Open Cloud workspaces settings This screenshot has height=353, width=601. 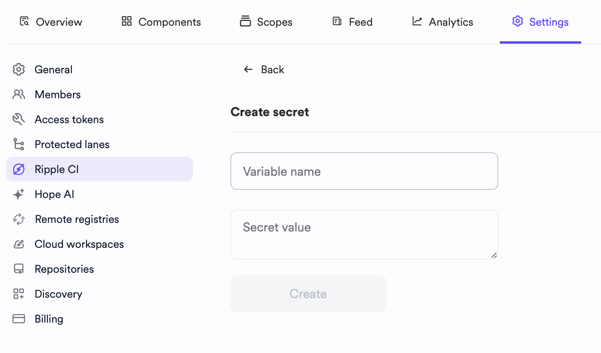click(x=100, y=244)
